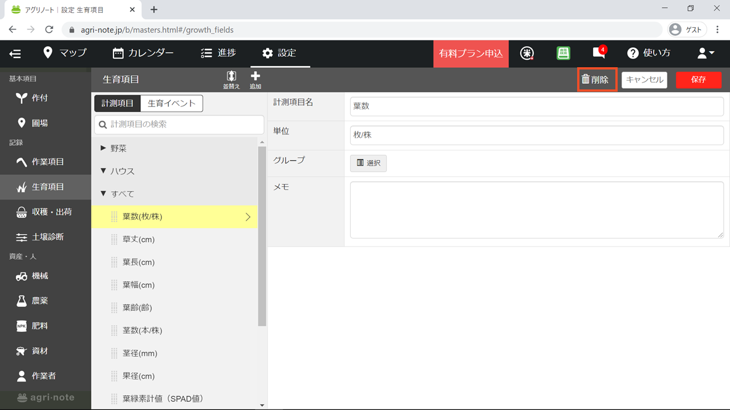This screenshot has height=410, width=730.
Task: Click the address bar URL
Action: [x=157, y=30]
